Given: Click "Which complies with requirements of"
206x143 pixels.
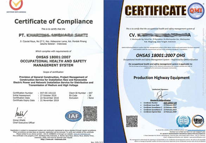Looking at the screenshot, I should pos(53,51).
